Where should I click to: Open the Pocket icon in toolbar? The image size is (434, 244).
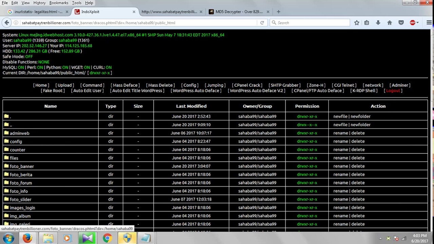coord(401,23)
